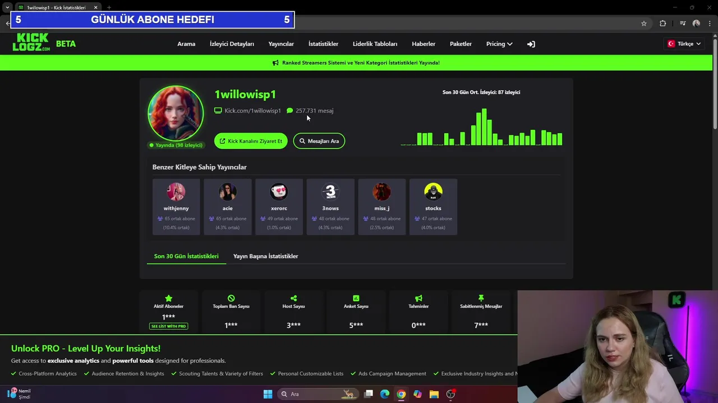This screenshot has height=403, width=718.
Task: Open tab search dropdown arrow
Action: coord(7,7)
